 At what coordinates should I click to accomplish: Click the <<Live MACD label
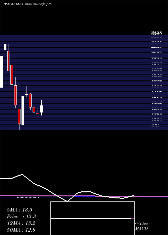141,226
